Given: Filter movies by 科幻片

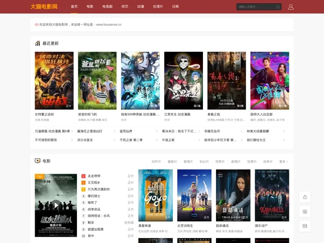Looking at the screenshot, I should click(x=204, y=162).
